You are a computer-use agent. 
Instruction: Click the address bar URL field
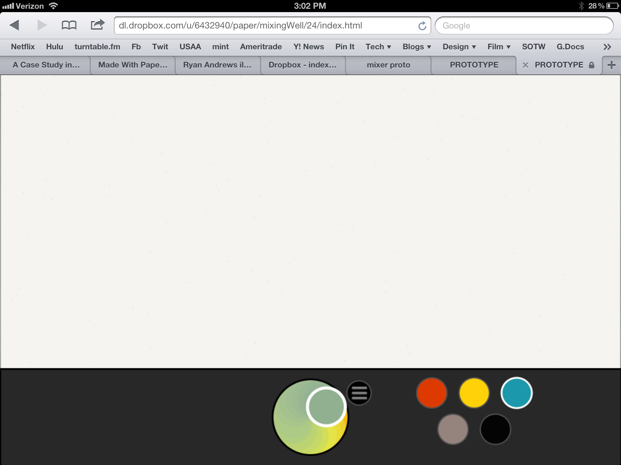[273, 25]
